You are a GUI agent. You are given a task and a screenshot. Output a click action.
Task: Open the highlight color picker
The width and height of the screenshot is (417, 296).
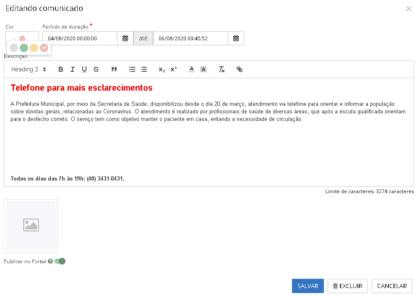click(x=203, y=69)
